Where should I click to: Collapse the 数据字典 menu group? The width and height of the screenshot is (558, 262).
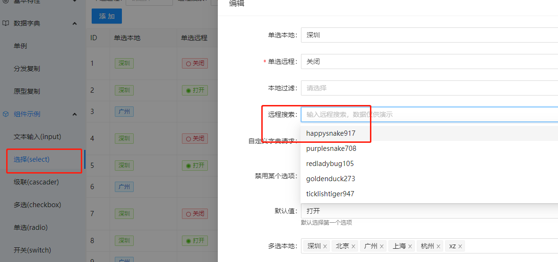coord(75,24)
